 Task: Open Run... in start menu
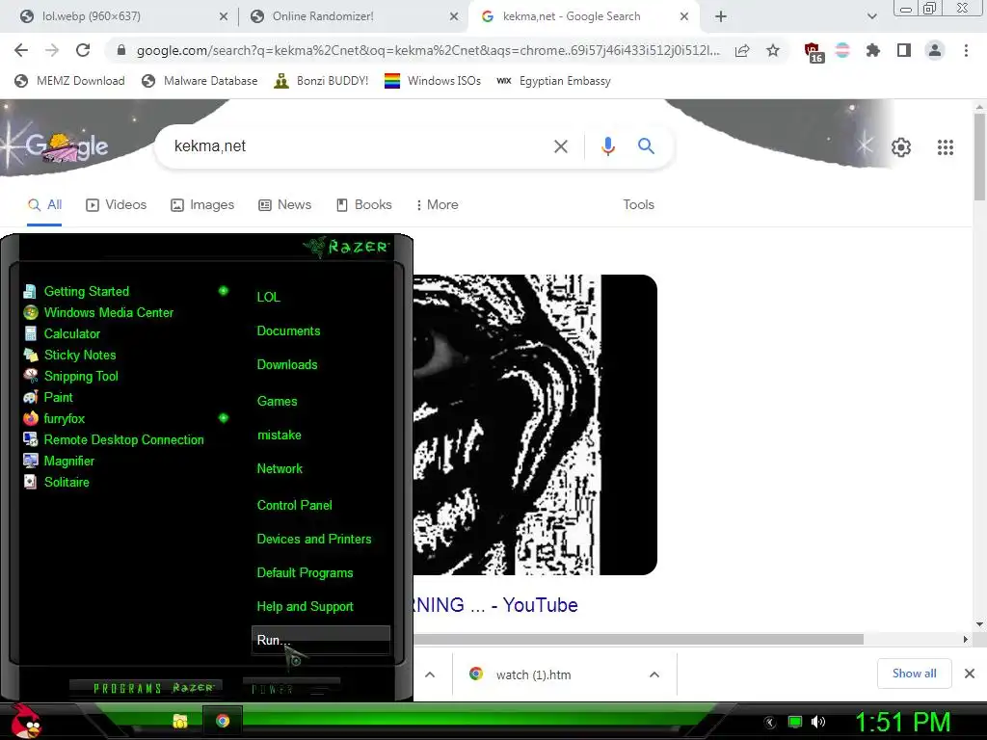coord(320,640)
